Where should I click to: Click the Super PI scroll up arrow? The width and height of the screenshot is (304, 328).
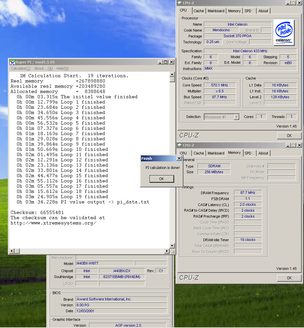coord(172,75)
